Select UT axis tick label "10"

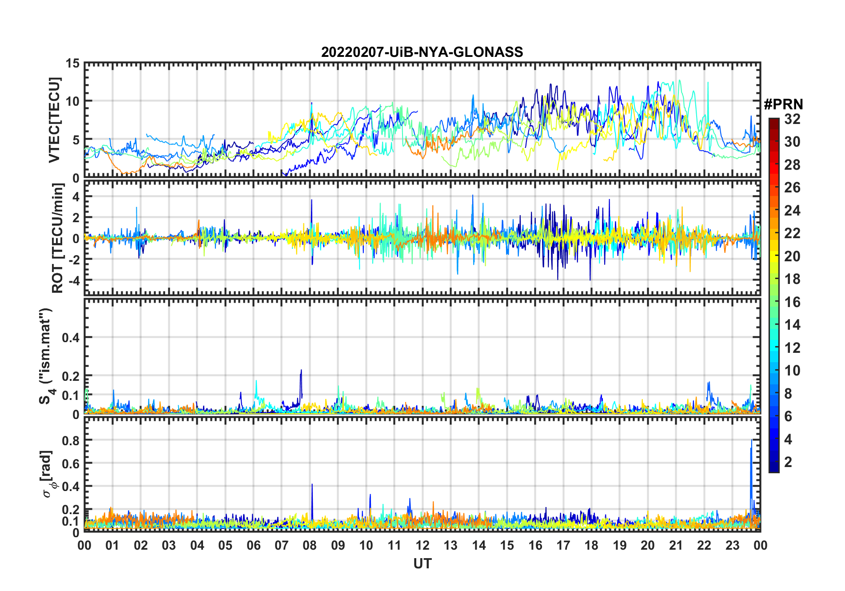[x=366, y=545]
